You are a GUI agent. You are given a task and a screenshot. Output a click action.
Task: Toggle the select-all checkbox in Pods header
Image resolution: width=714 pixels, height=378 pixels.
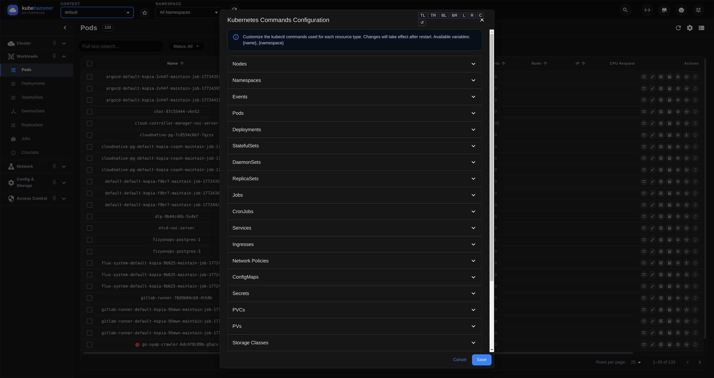[x=89, y=64]
